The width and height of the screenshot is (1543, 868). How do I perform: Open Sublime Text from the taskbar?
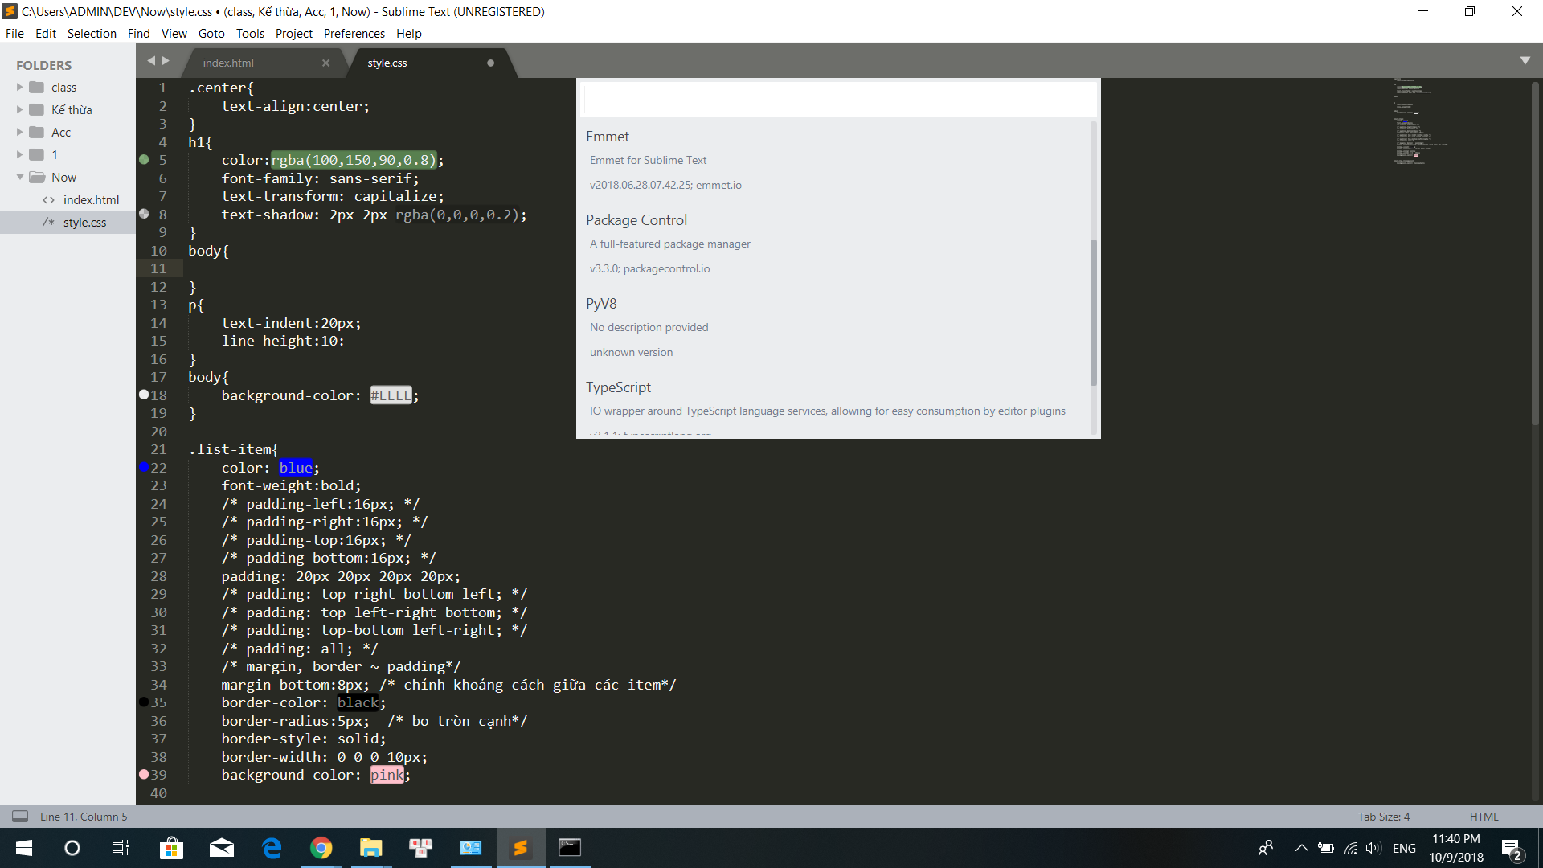pos(521,847)
